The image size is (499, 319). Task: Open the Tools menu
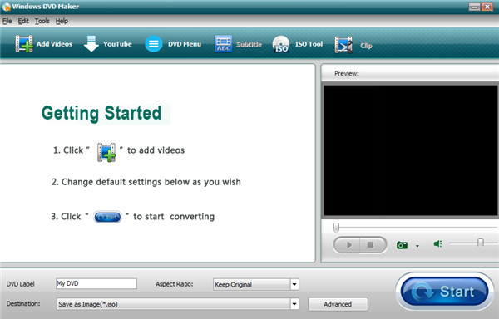point(42,21)
